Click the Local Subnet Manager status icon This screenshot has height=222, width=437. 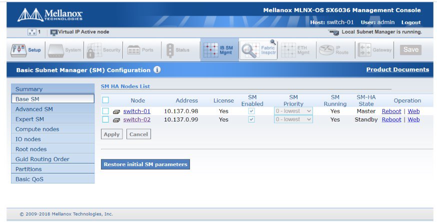[x=333, y=32]
